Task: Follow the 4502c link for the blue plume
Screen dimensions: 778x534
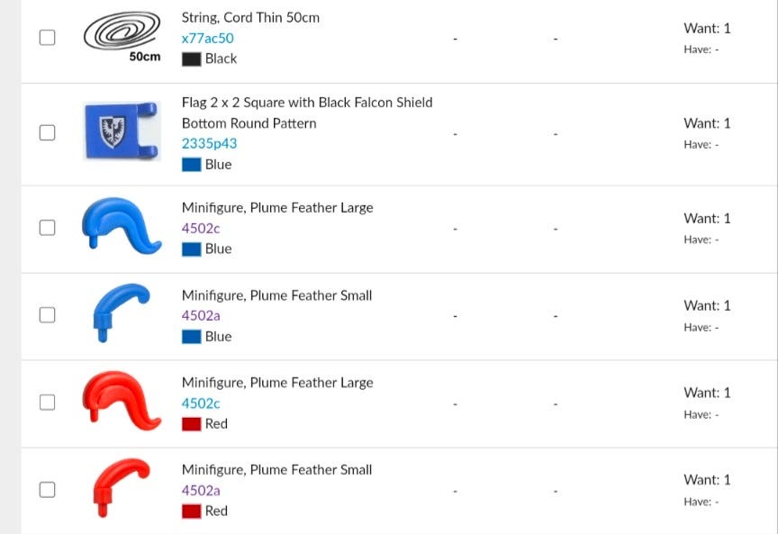Action: point(201,229)
